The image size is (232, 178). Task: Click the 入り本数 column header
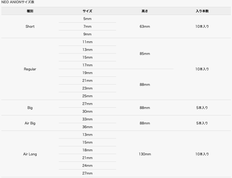click(202, 11)
